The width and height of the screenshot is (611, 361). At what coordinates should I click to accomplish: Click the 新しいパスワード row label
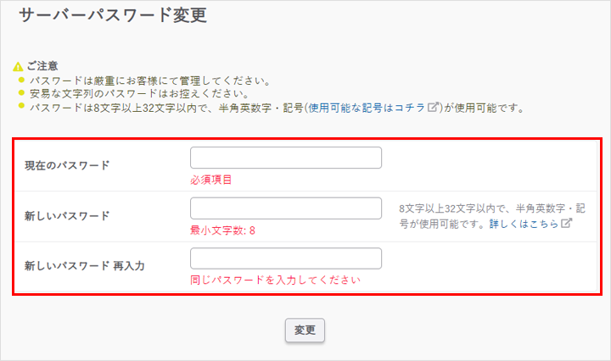pyautogui.click(x=68, y=215)
